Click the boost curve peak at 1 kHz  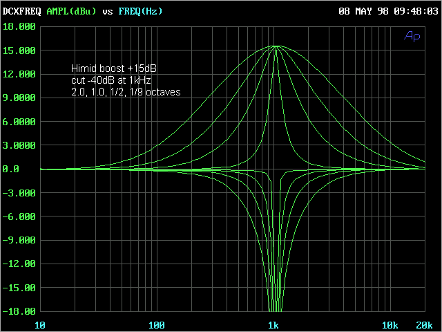click(x=276, y=46)
